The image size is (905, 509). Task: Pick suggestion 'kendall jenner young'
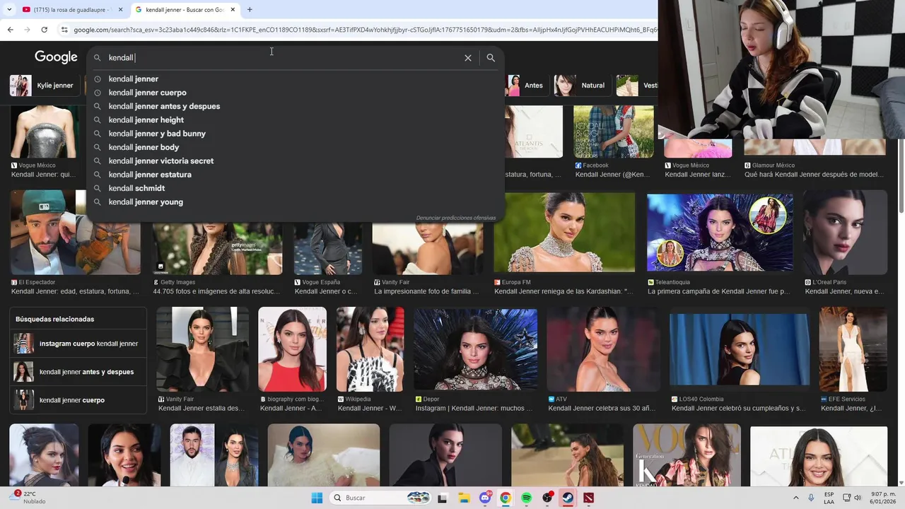(296, 202)
